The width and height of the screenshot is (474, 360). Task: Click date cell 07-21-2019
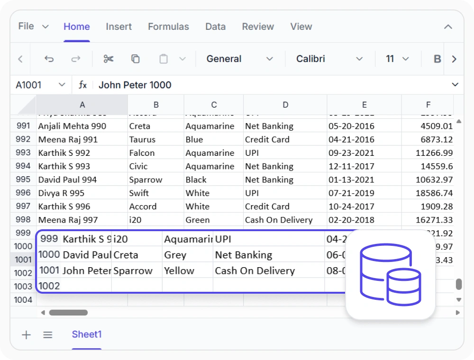[364, 193]
